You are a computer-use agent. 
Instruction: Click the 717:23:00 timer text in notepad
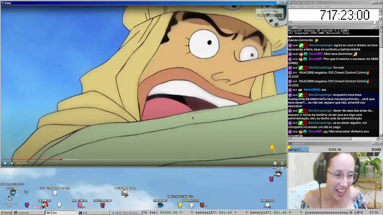click(345, 15)
